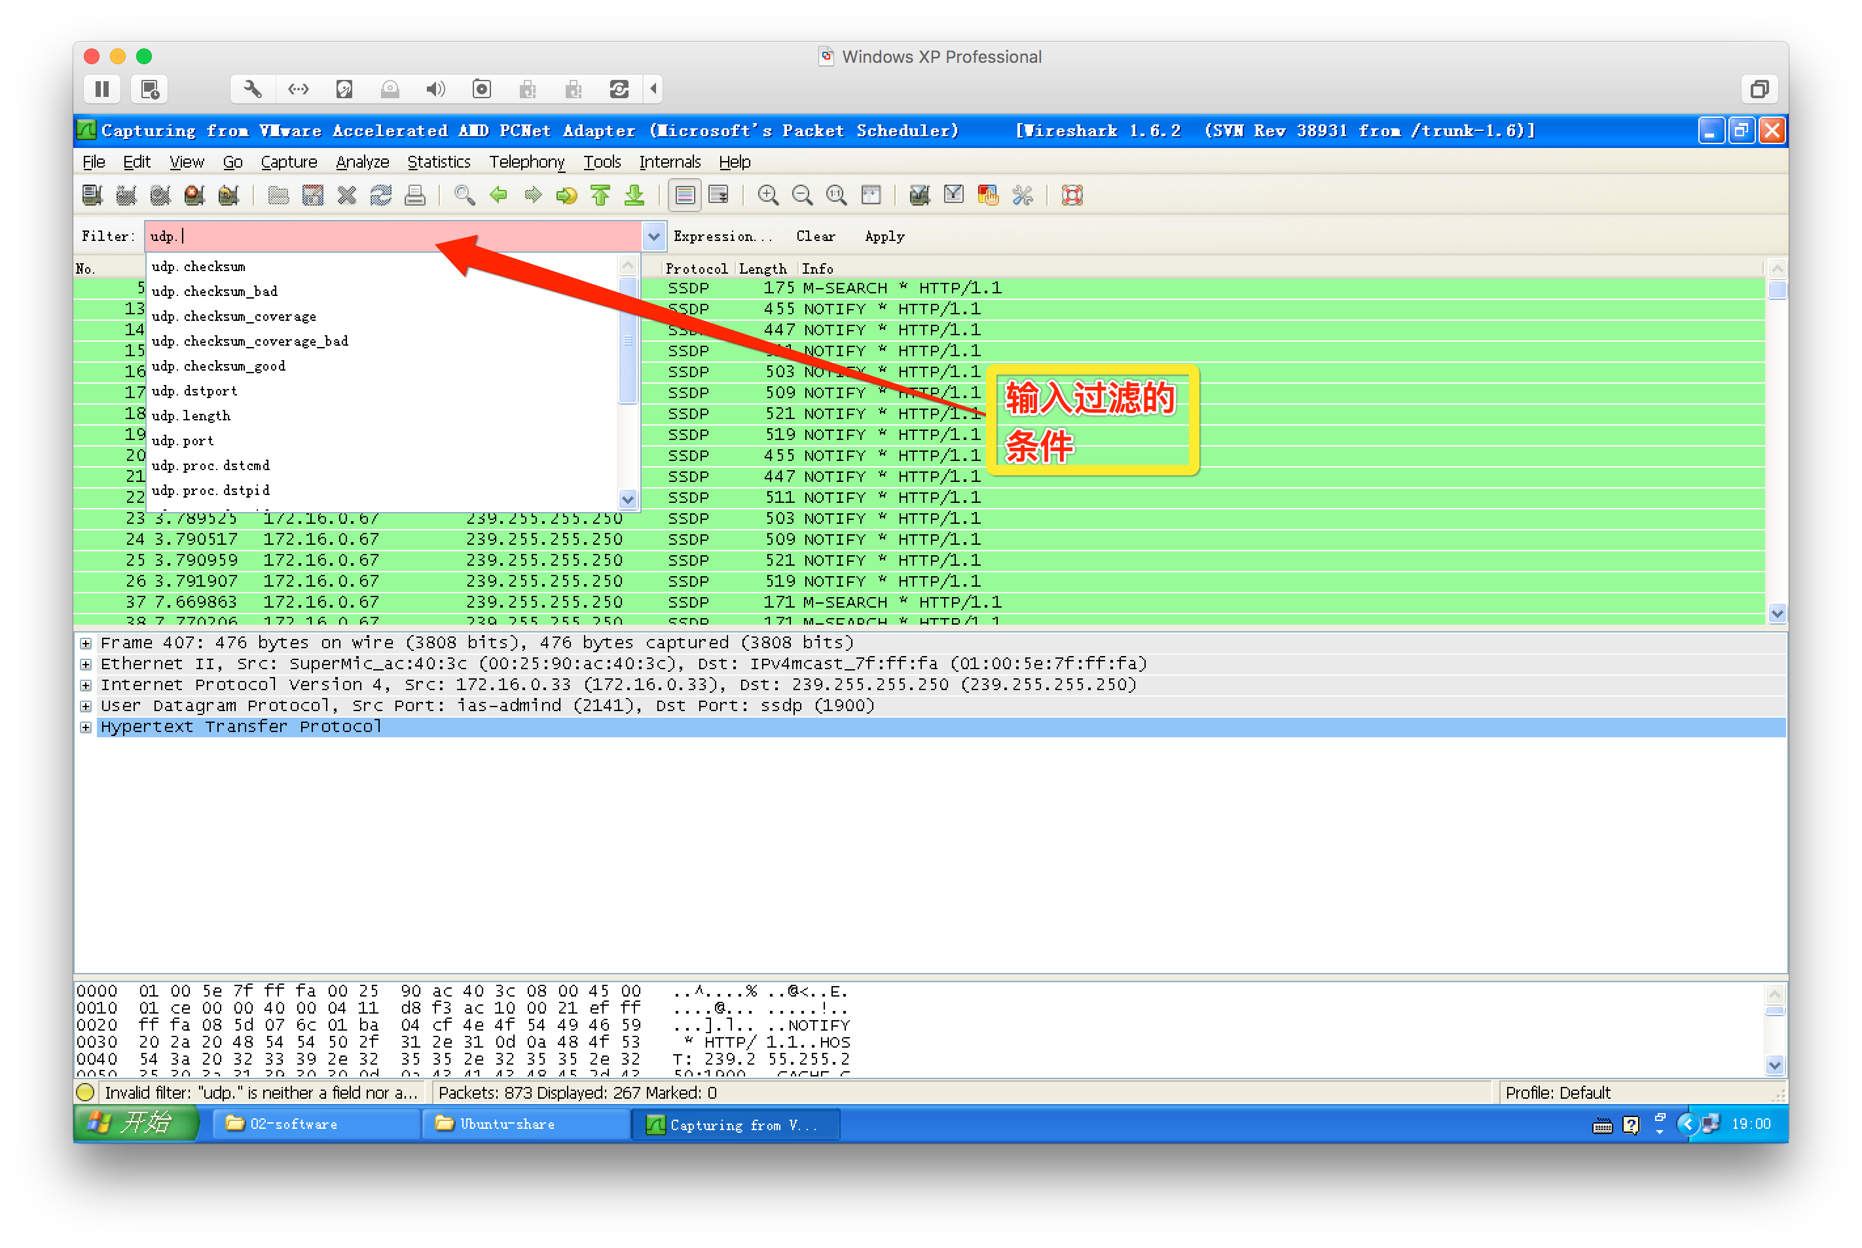Go to specific packet number icon
The height and width of the screenshot is (1248, 1862).
(x=566, y=195)
